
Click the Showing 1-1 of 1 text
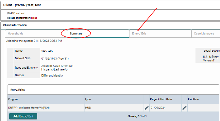click(137, 116)
